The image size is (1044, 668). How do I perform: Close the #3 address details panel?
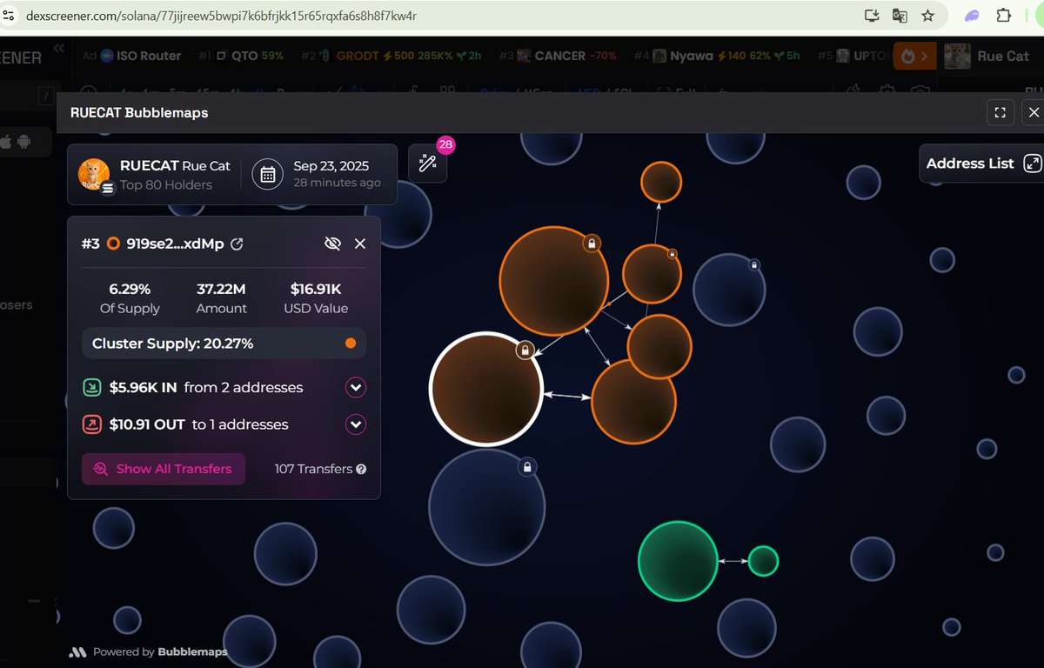[x=360, y=244]
